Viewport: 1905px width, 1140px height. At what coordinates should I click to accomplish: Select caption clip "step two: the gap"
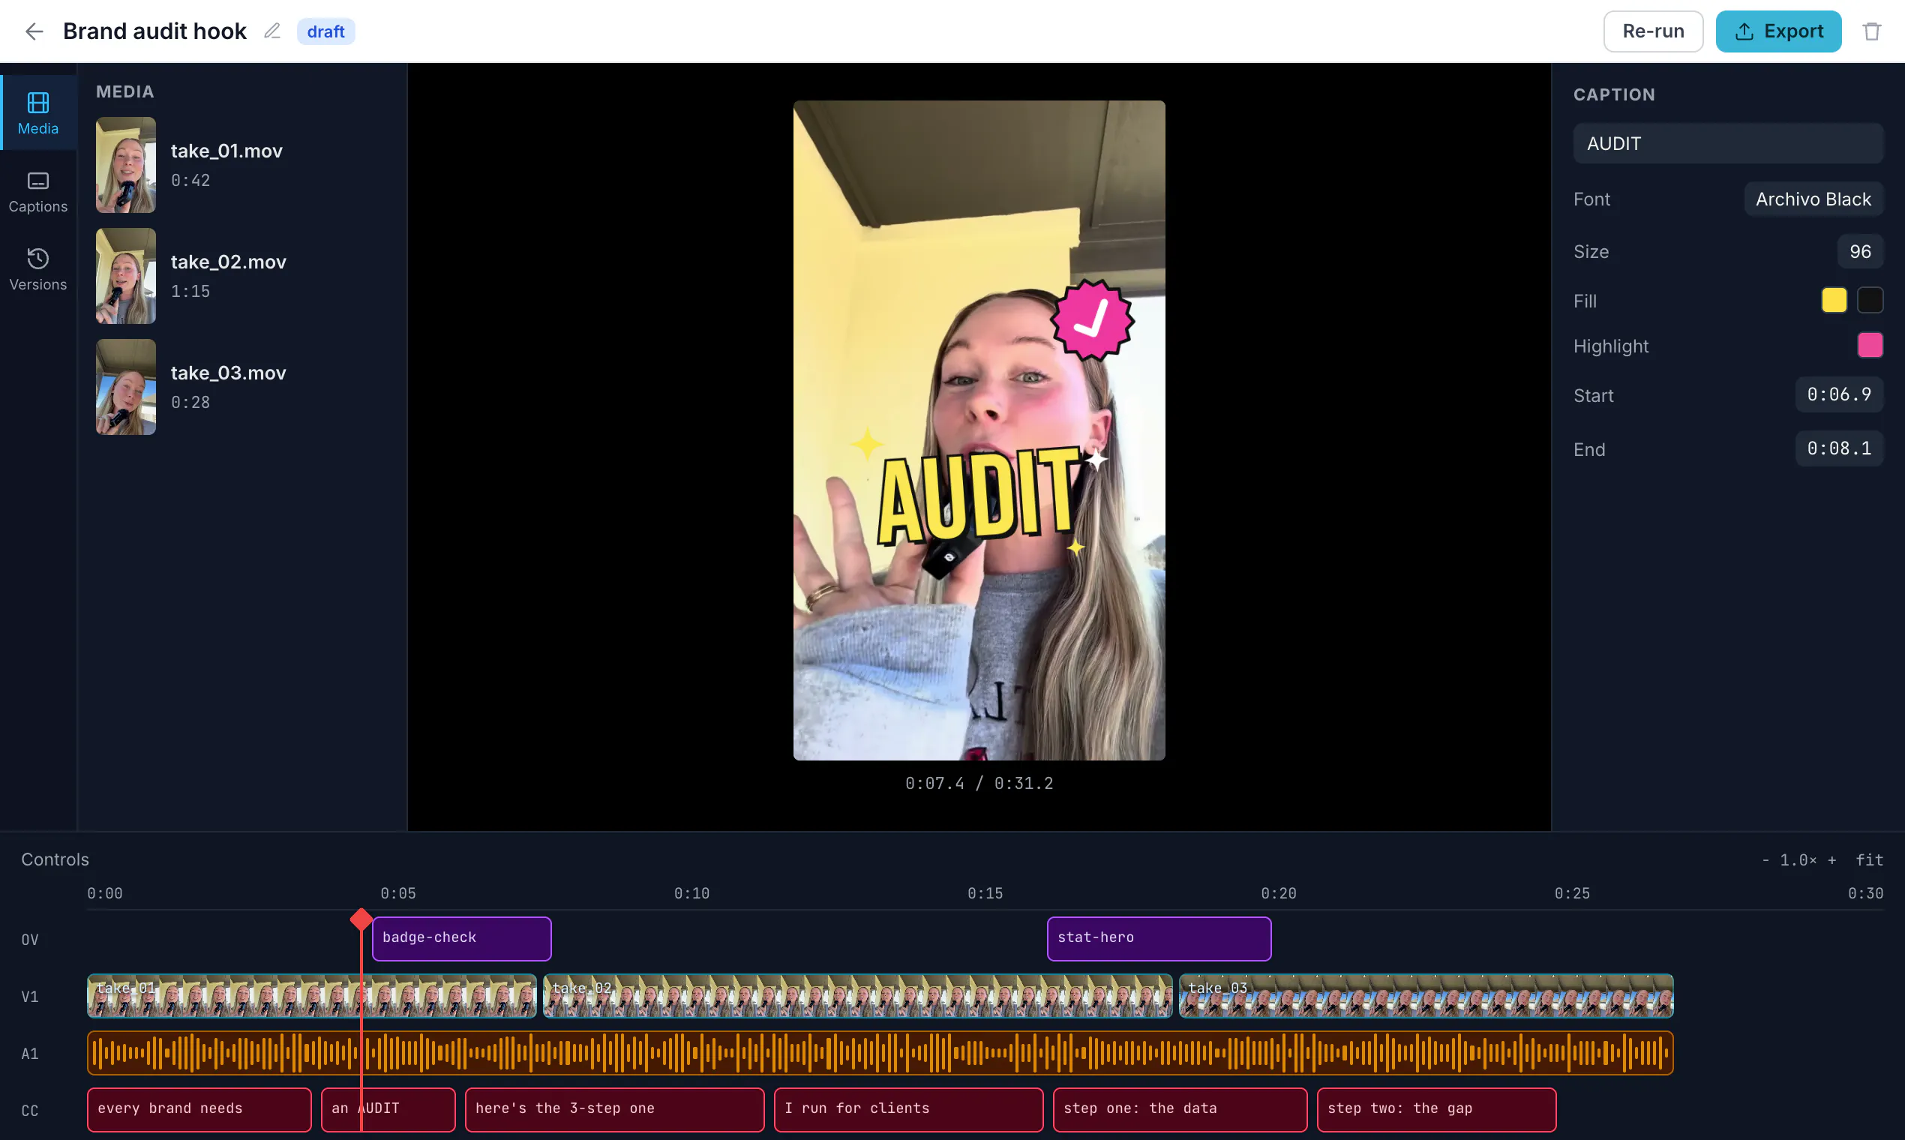click(x=1436, y=1110)
